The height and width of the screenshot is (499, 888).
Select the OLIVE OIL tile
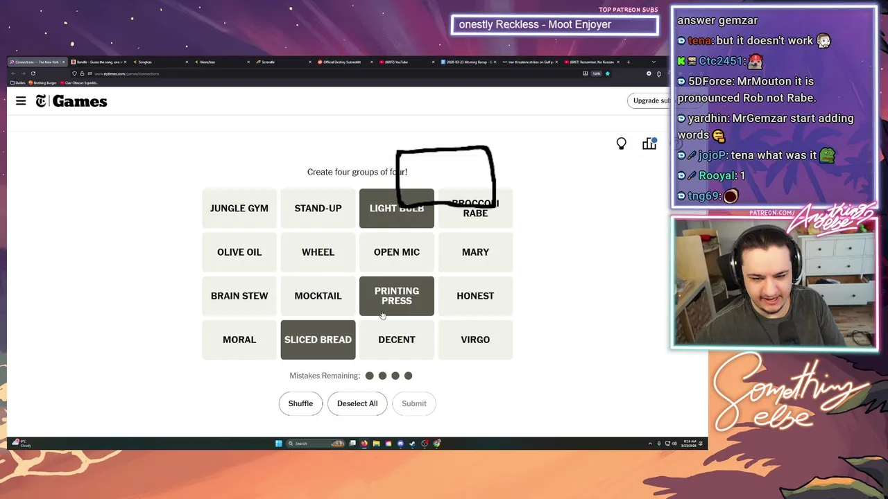click(x=239, y=252)
